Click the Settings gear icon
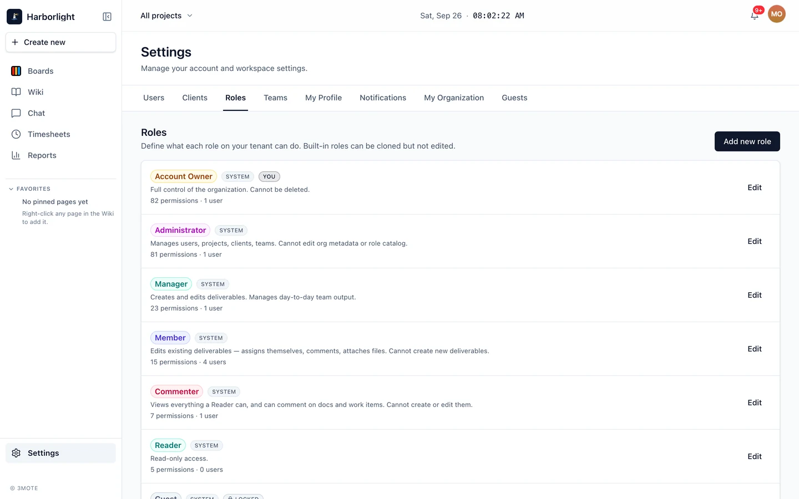Viewport: 799px width, 499px height. click(16, 453)
